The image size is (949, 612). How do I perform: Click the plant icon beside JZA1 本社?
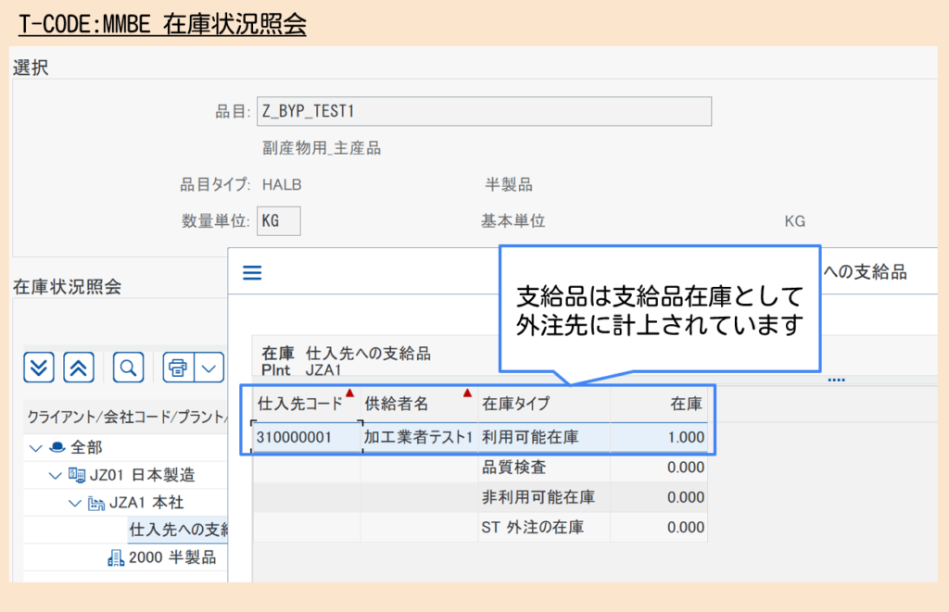[97, 503]
